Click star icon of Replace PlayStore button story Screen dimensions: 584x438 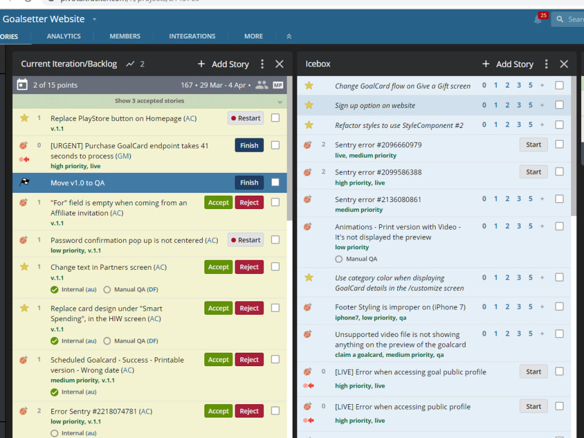24,118
